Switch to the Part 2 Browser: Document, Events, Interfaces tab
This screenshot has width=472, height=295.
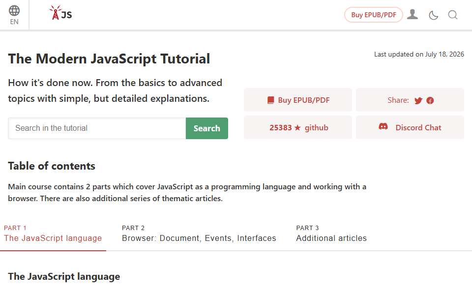point(199,234)
